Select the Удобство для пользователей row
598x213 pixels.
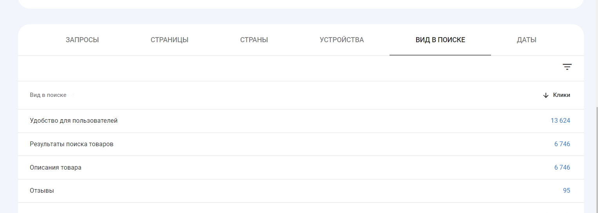pos(301,121)
